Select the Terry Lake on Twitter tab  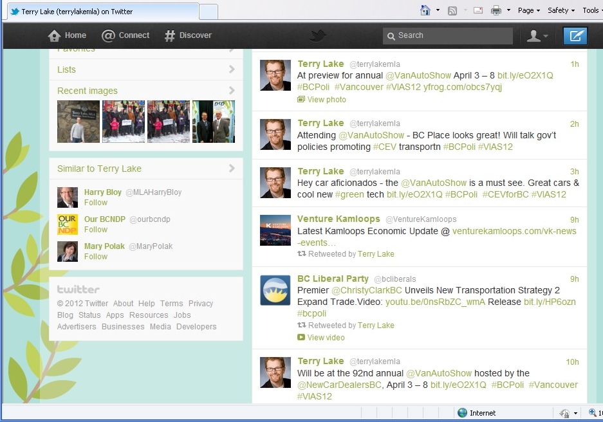(103, 12)
